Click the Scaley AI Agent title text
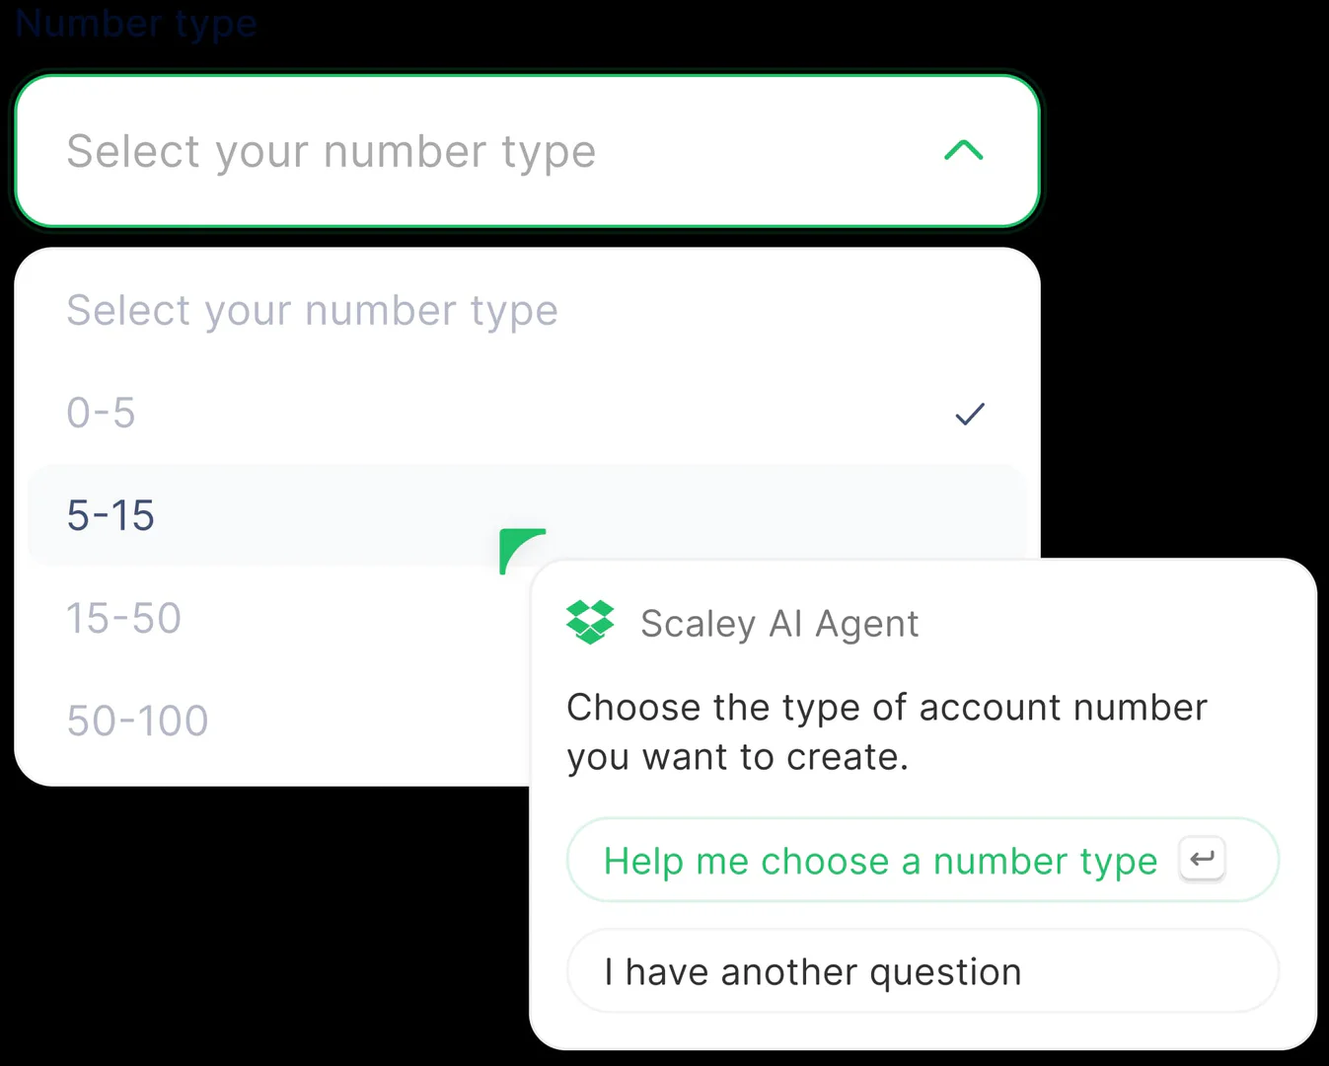This screenshot has width=1329, height=1066. tap(779, 623)
